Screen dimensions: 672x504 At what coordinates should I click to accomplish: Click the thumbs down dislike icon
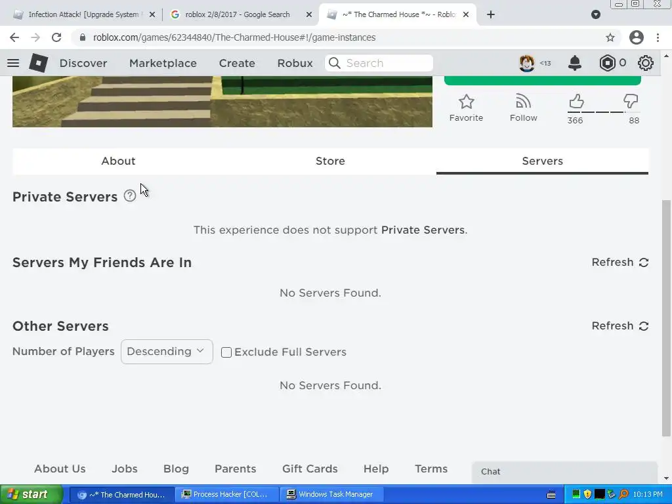[631, 102]
